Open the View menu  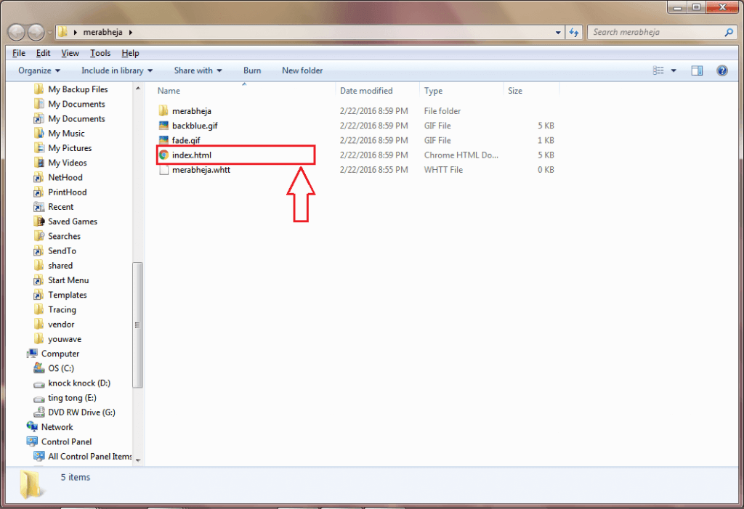[x=70, y=53]
